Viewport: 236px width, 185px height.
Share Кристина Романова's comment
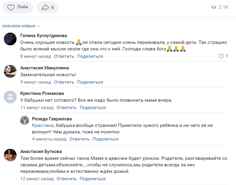tap(93, 108)
